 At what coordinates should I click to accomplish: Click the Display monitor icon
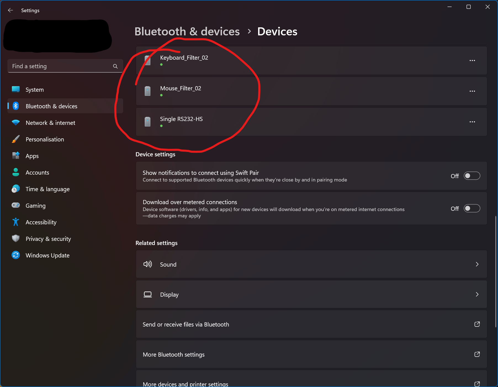coord(148,294)
